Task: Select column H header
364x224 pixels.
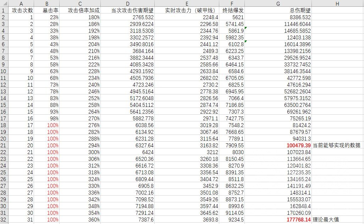Action: click(337, 4)
